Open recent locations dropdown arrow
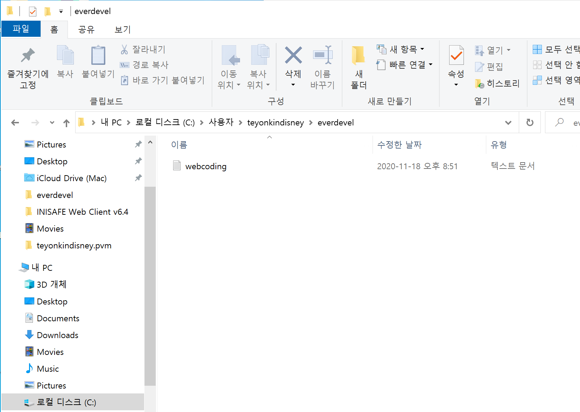580x412 pixels. [x=52, y=123]
